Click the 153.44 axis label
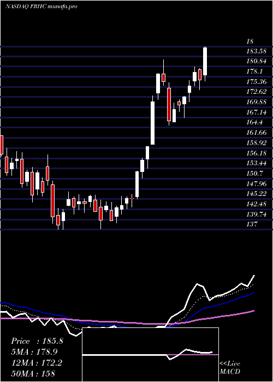 pyautogui.click(x=257, y=163)
